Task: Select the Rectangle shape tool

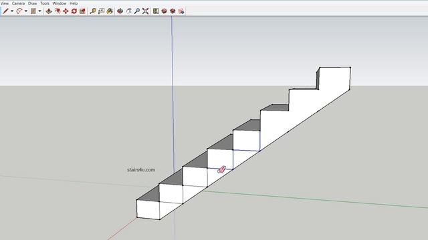Action: tap(33, 11)
